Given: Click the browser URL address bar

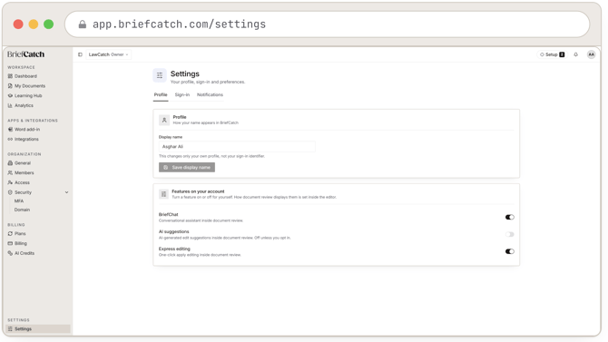Looking at the screenshot, I should pos(328,24).
